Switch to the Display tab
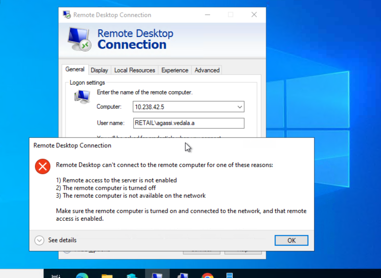This screenshot has height=278, width=381. (99, 70)
